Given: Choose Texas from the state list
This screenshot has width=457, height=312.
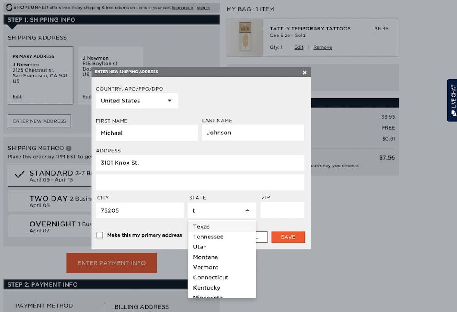Looking at the screenshot, I should point(201,226).
